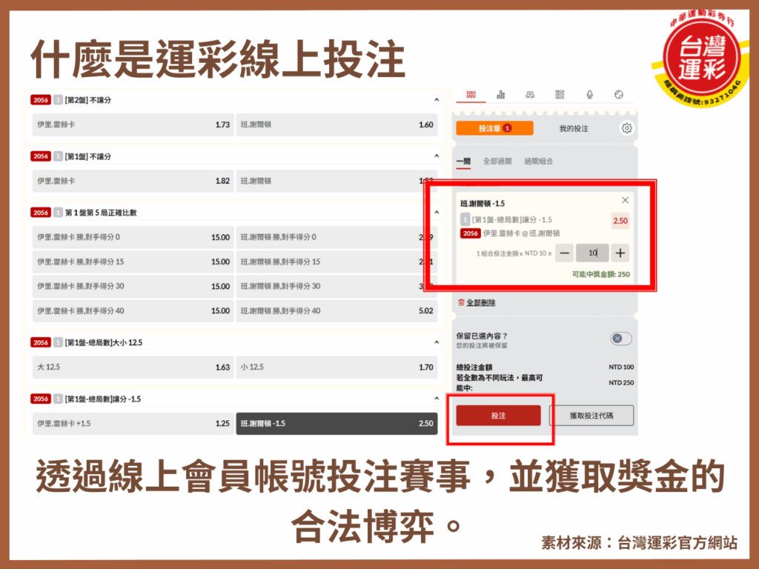
Task: Click 全部刪除 link
Action: (480, 303)
